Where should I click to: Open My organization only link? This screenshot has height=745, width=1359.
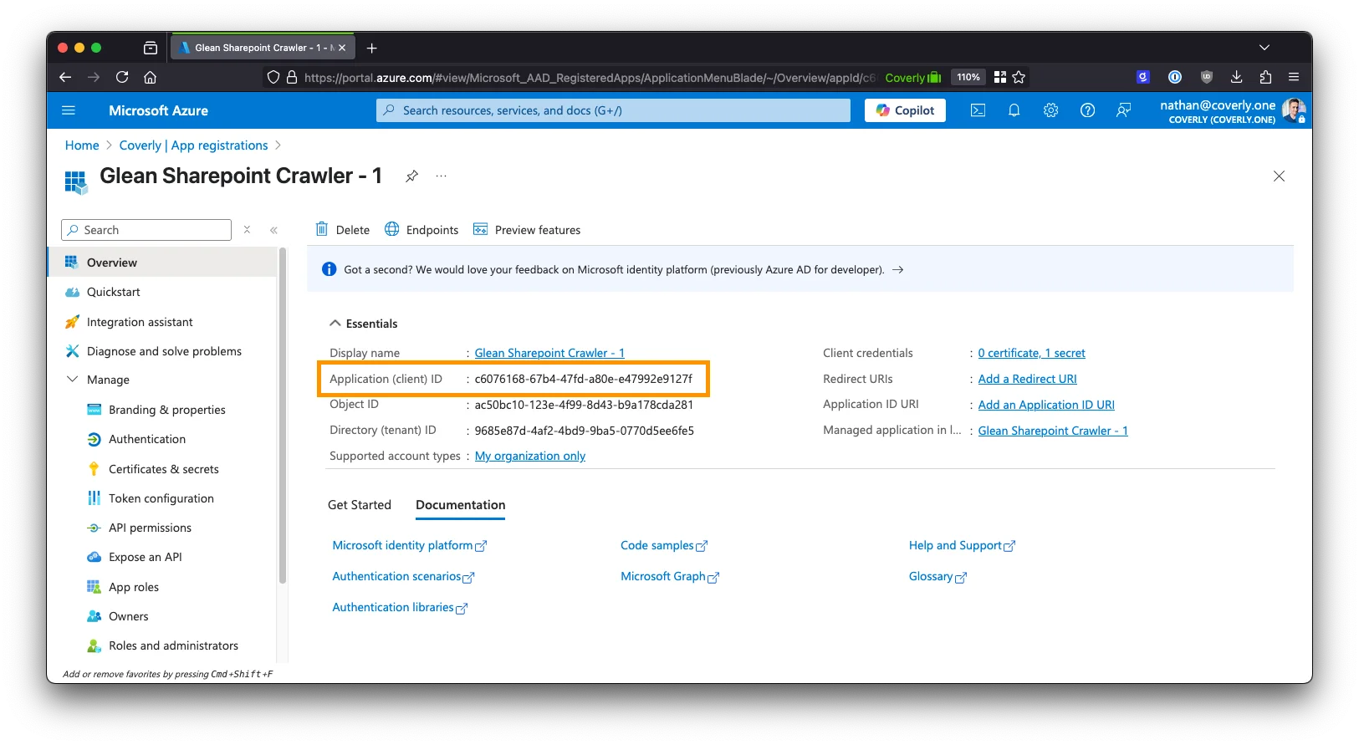tap(530, 456)
